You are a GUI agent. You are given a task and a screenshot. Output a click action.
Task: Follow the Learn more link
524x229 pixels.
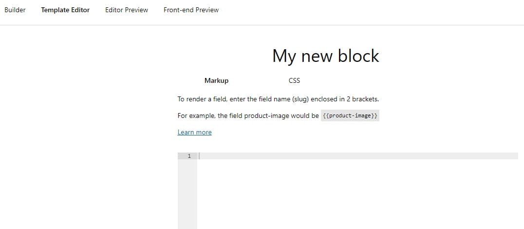tap(194, 133)
